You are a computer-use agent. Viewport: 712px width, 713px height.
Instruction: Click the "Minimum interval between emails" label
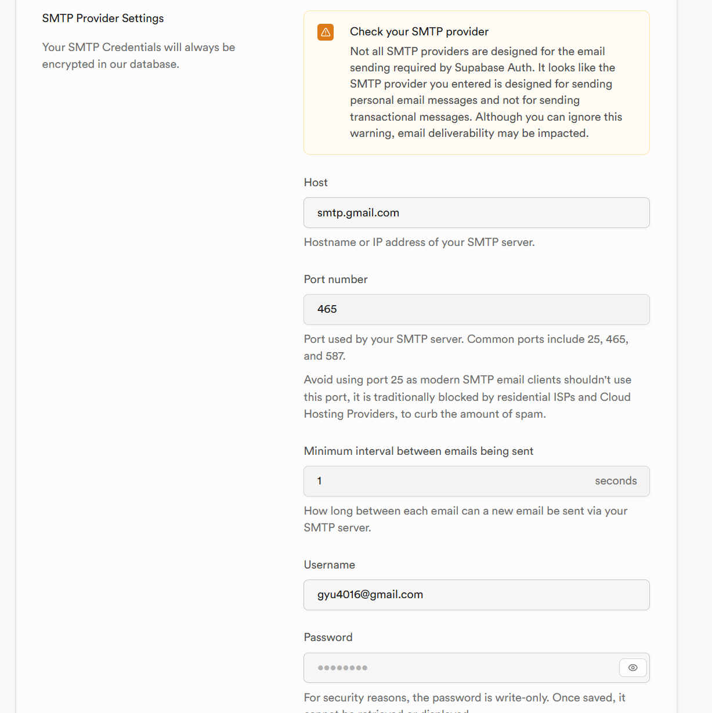click(418, 451)
